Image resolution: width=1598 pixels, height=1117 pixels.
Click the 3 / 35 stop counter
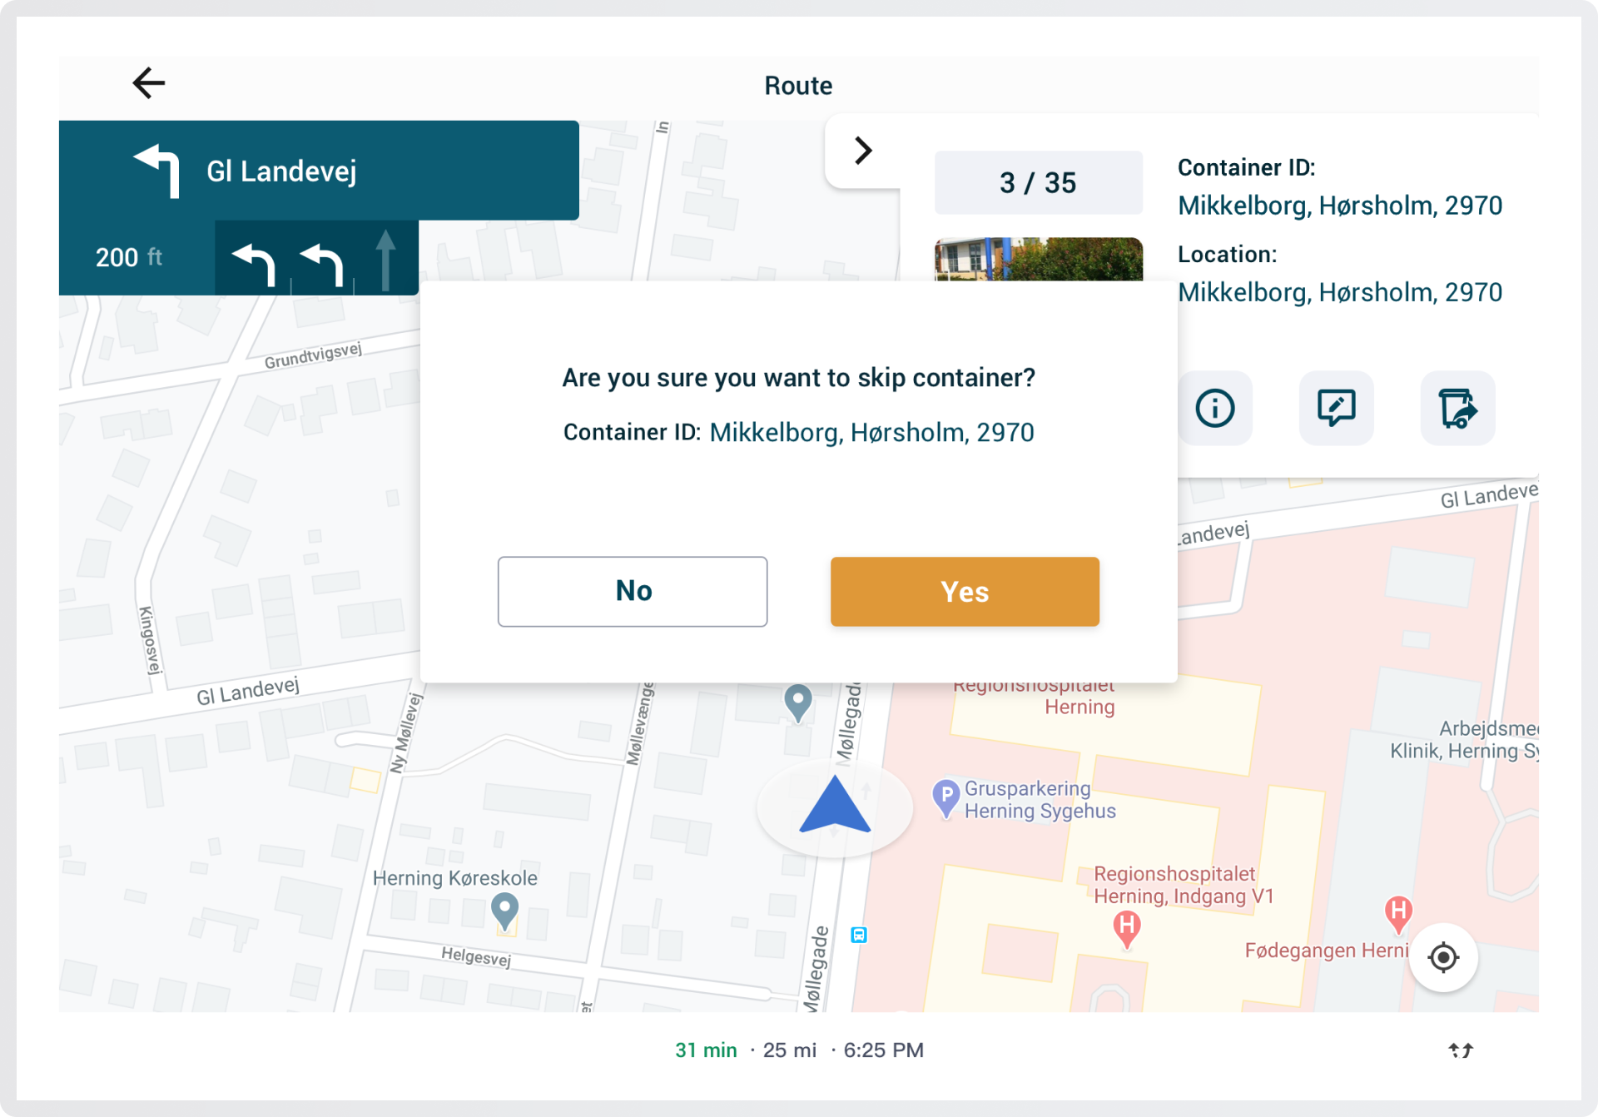coord(1038,182)
